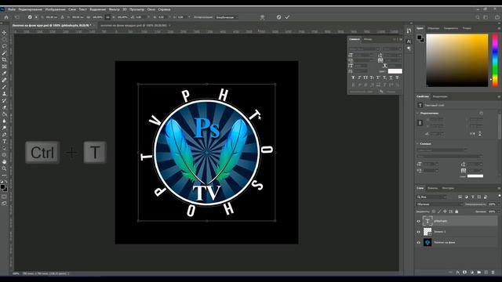Hide the selected text layer's eye icon
Screen dimensions: 502x282
[418, 221]
